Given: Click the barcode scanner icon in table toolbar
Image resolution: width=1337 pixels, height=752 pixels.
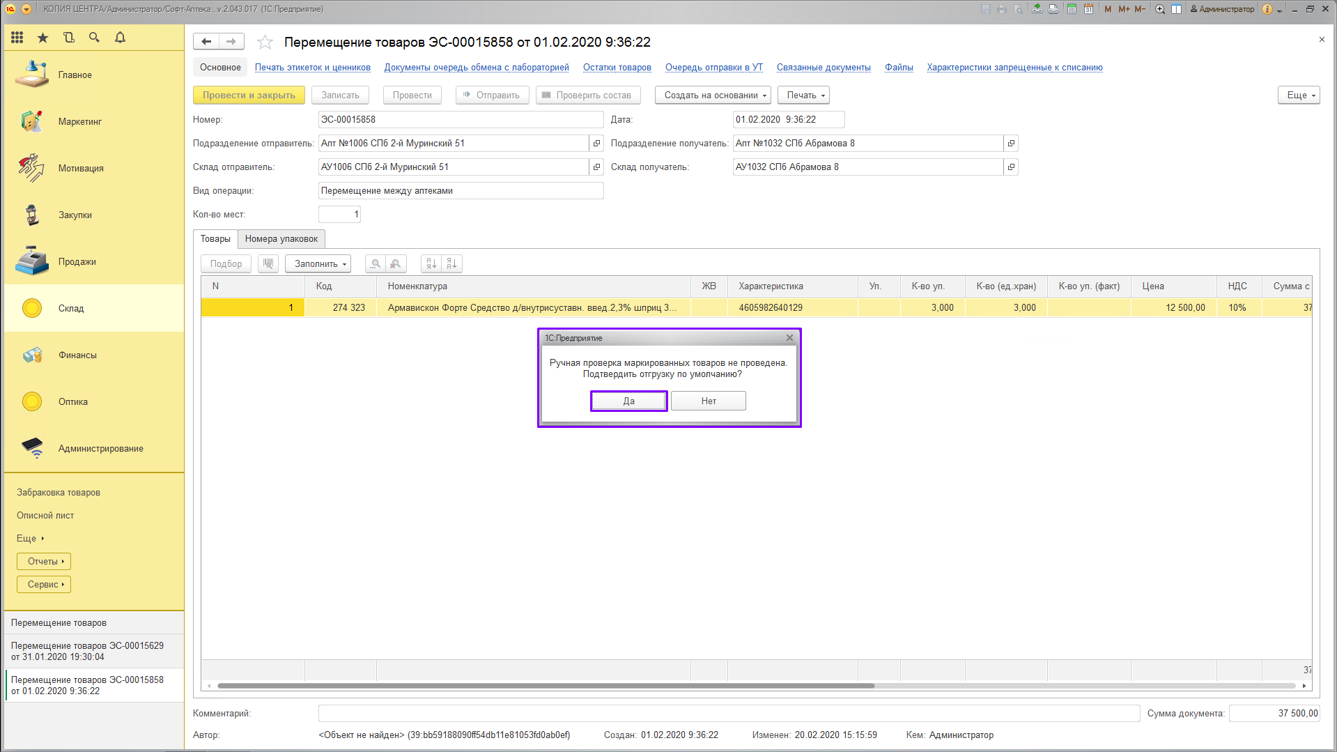Looking at the screenshot, I should coord(268,263).
